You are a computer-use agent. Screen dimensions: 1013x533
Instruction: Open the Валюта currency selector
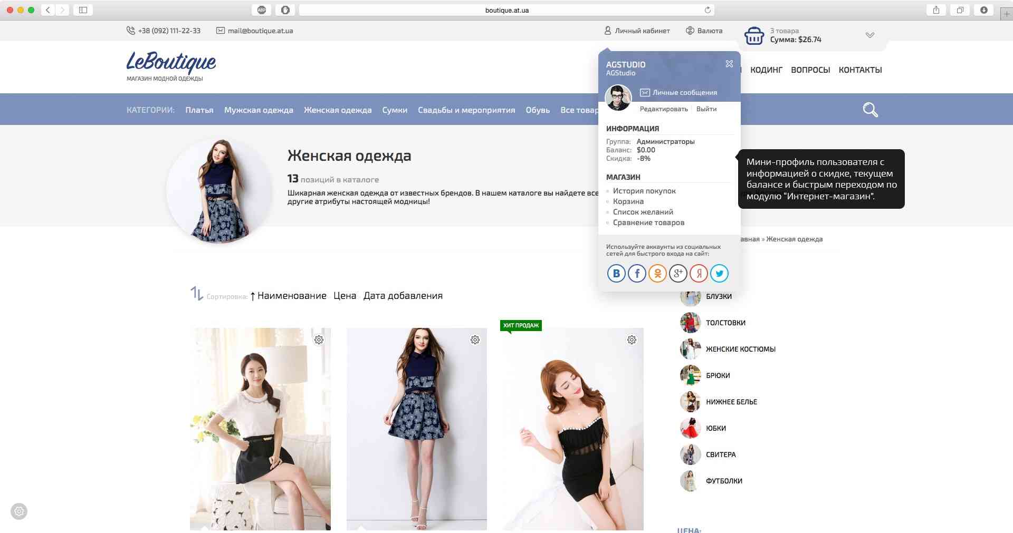(704, 31)
